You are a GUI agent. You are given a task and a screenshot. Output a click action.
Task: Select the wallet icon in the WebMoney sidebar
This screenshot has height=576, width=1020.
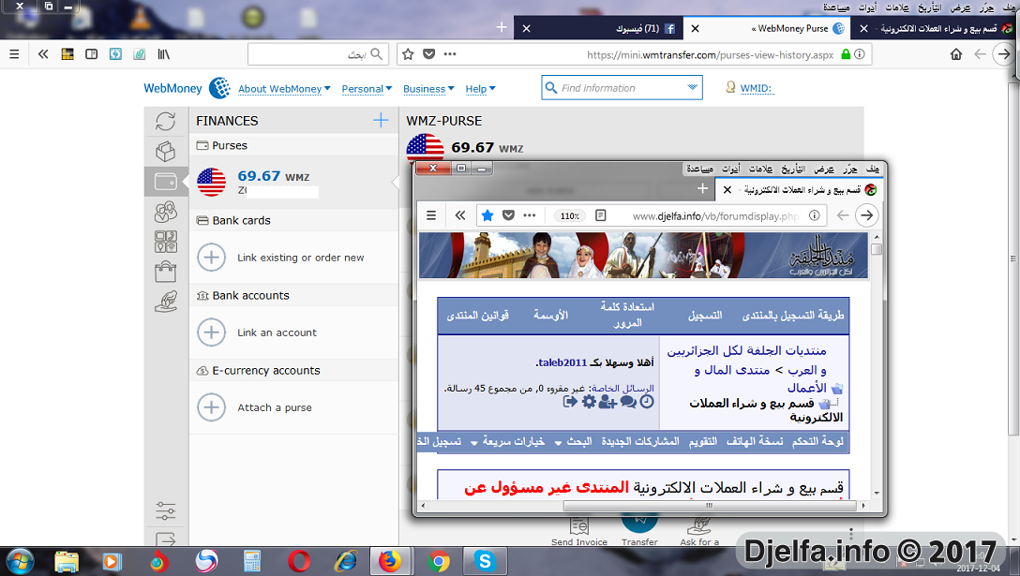(165, 182)
